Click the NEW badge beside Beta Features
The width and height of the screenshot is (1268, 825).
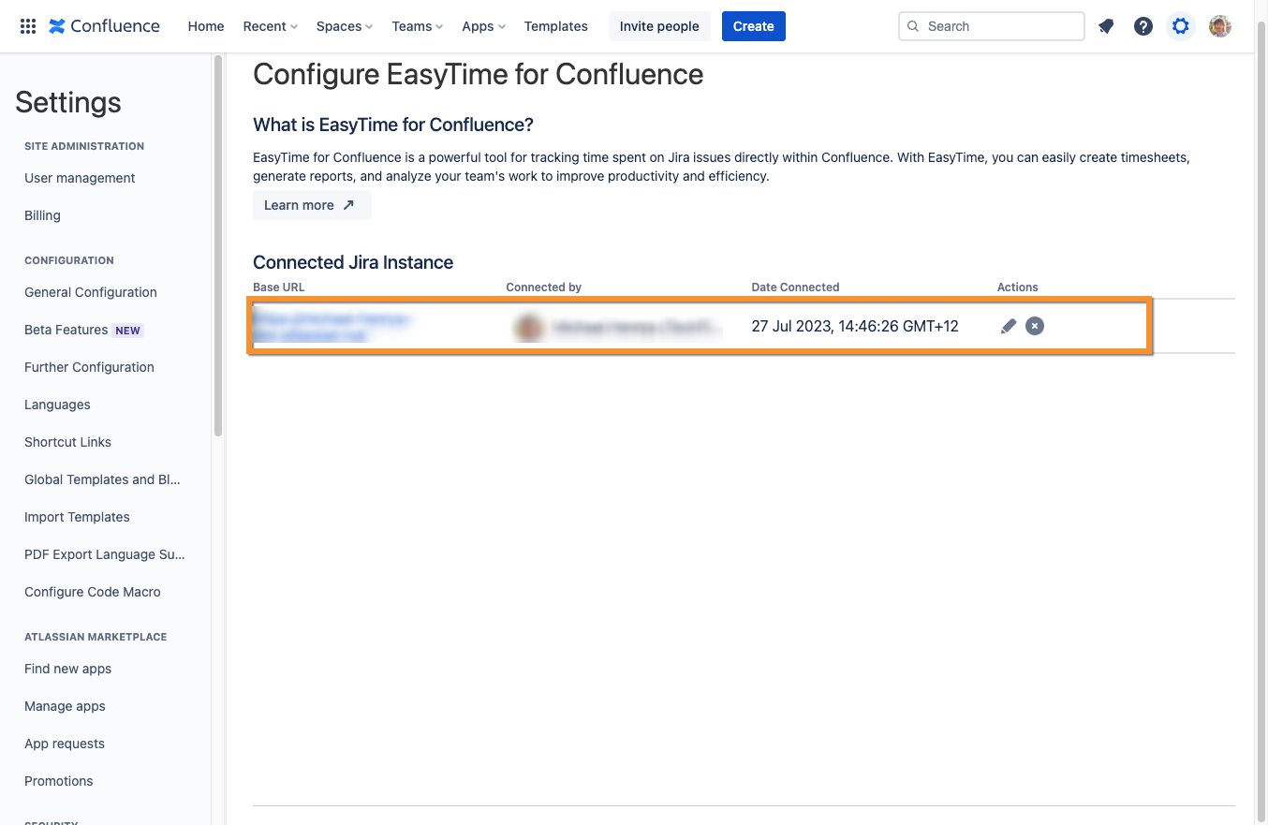click(x=128, y=331)
